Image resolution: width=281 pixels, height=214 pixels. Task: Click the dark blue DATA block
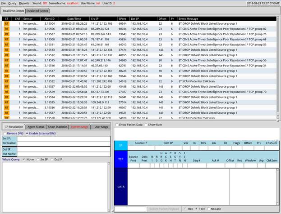(x=120, y=187)
